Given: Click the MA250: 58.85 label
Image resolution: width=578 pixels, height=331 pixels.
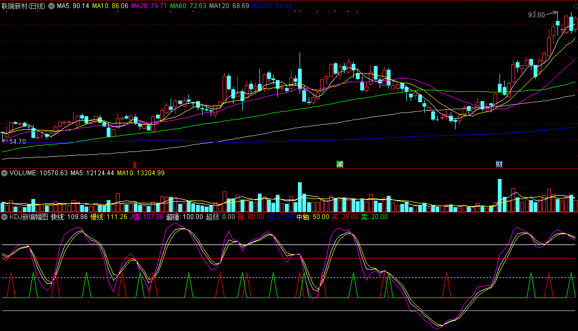Looking at the screenshot, I should [272, 6].
